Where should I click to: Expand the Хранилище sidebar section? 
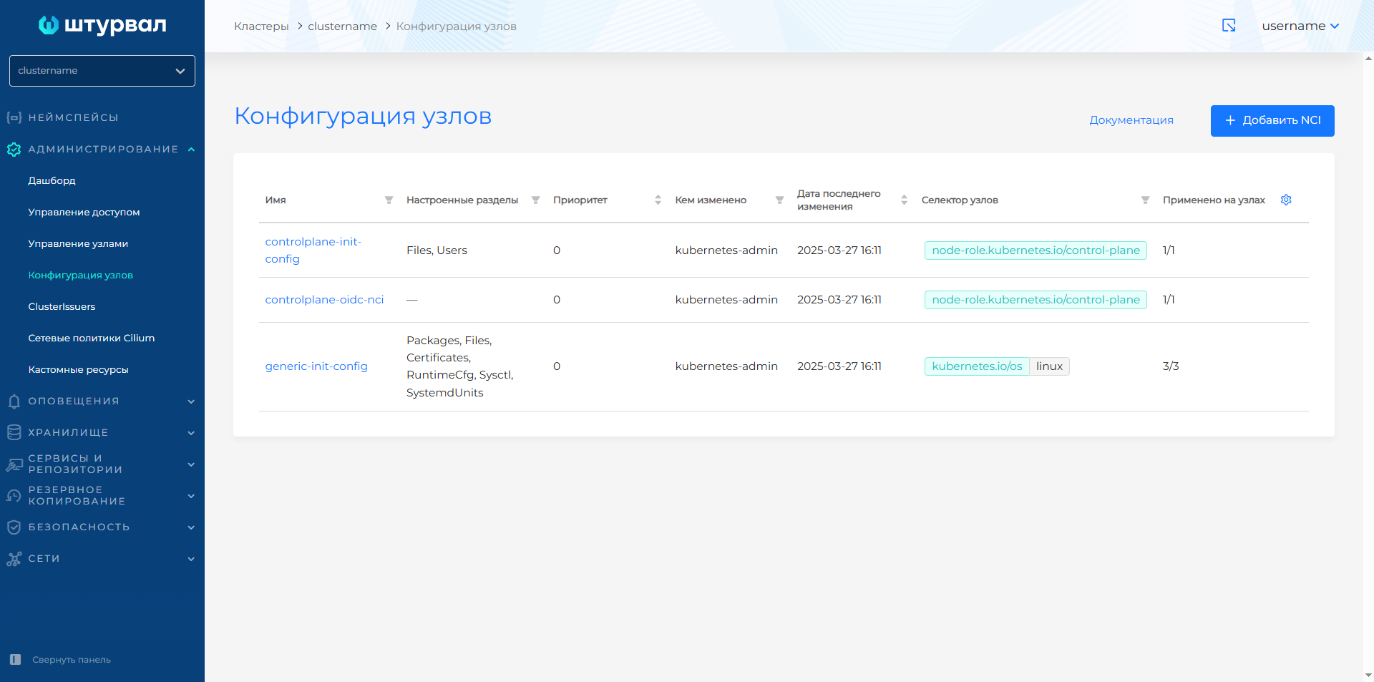100,433
